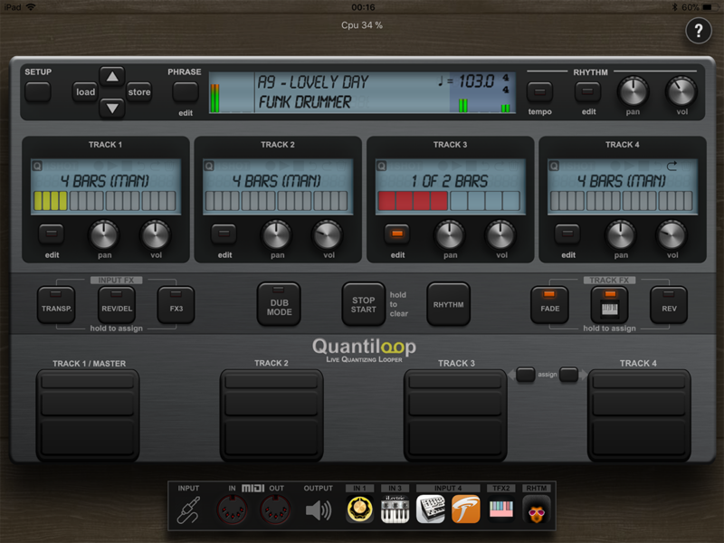Click the output speaker icon
This screenshot has width=724, height=543.
pos(319,511)
